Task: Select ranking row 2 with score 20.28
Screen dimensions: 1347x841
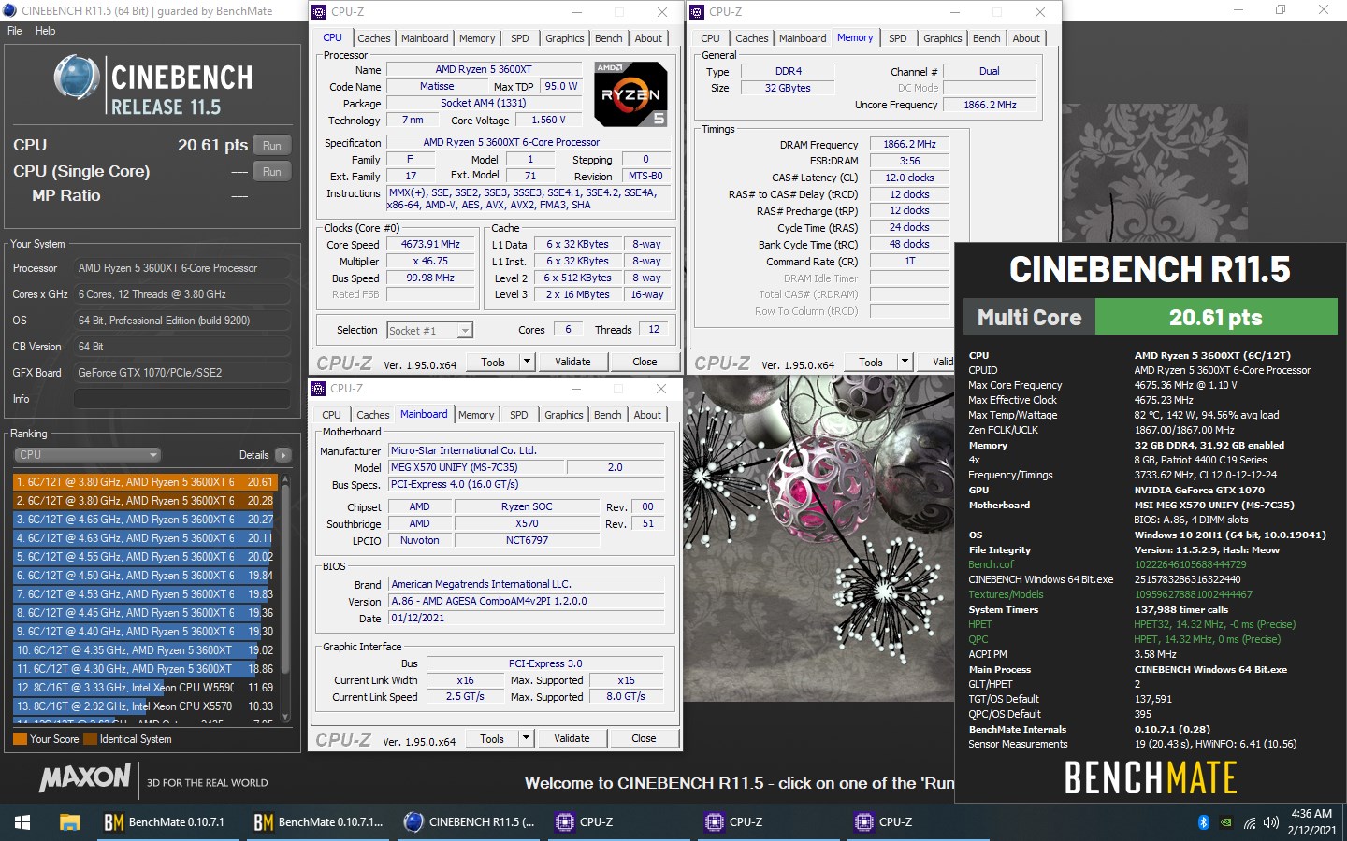Action: point(144,501)
